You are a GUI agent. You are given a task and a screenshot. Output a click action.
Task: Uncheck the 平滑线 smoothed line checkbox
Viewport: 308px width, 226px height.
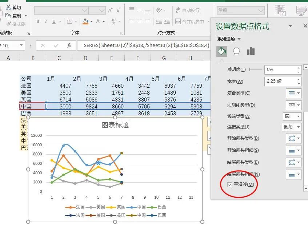(229, 185)
